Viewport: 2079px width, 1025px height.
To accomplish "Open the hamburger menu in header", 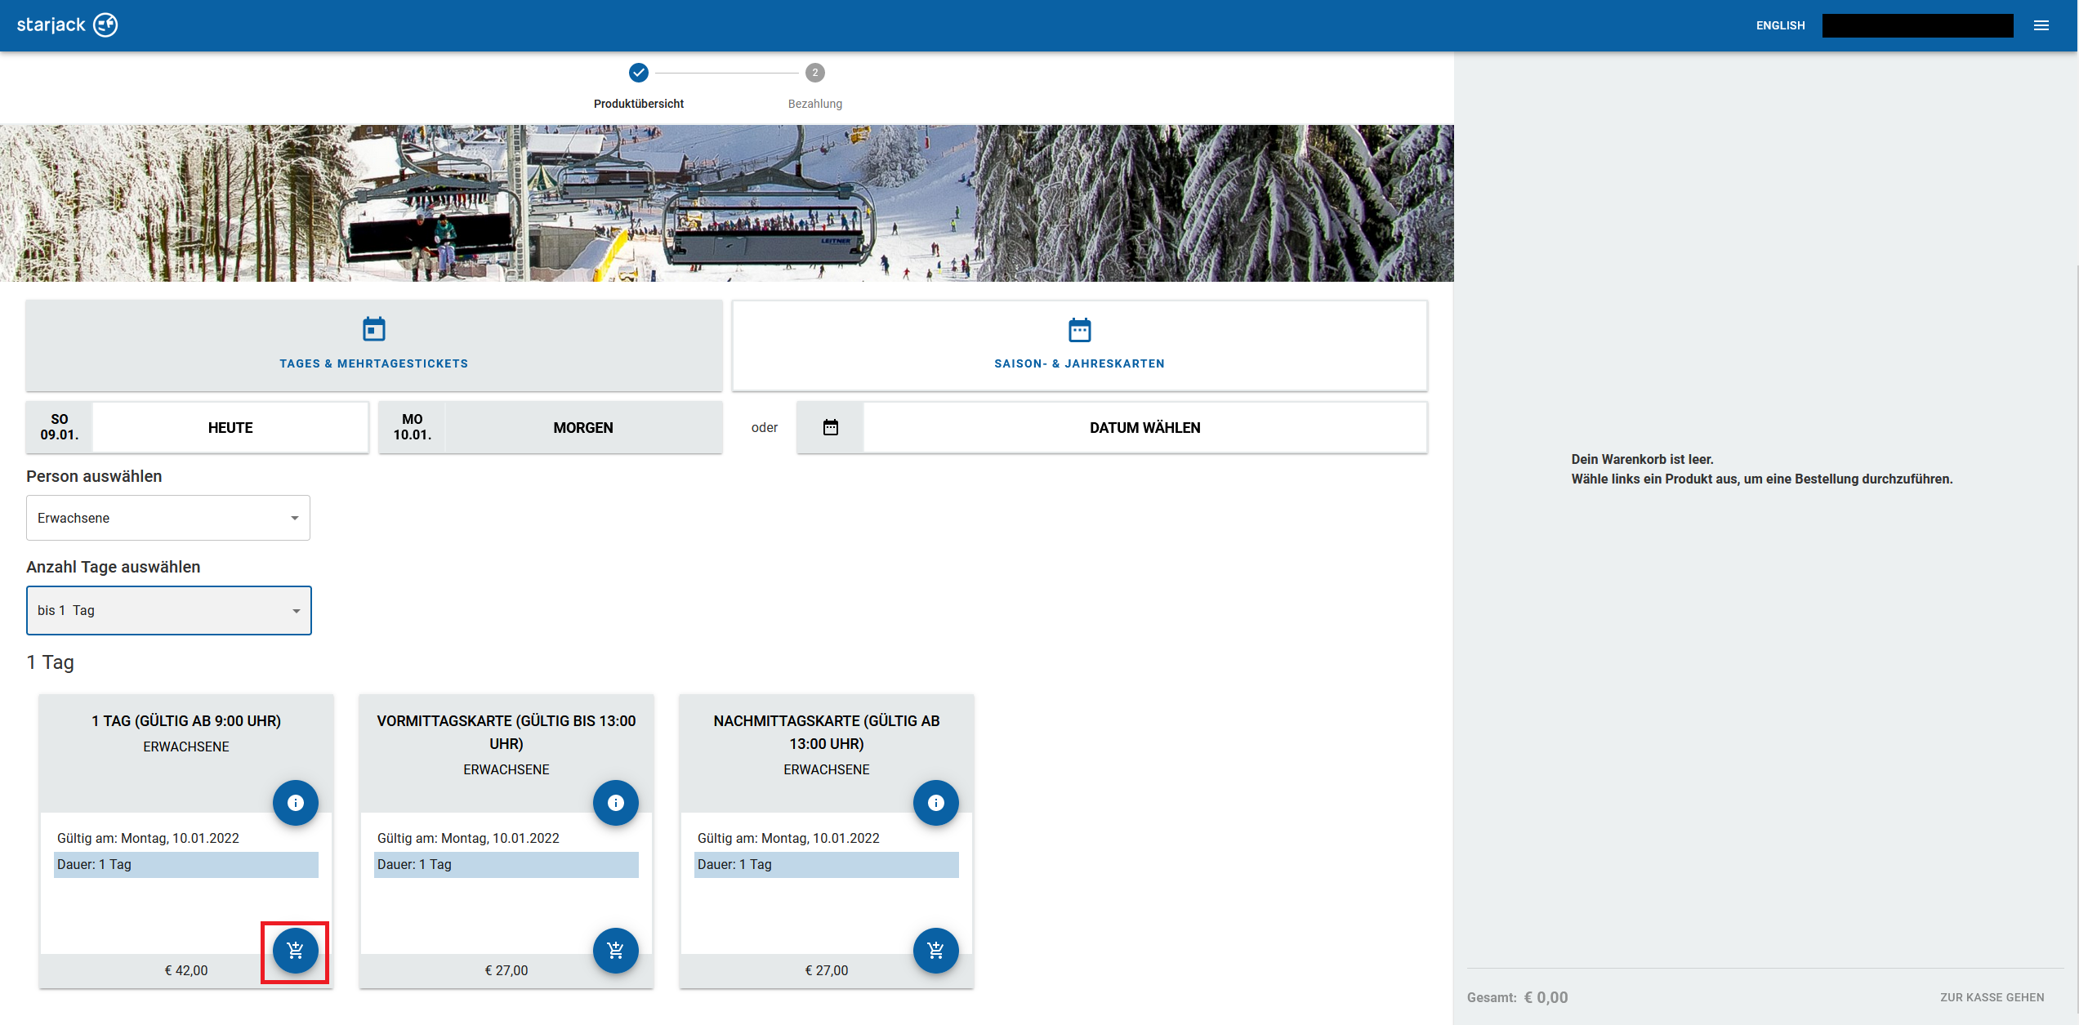I will [2041, 25].
